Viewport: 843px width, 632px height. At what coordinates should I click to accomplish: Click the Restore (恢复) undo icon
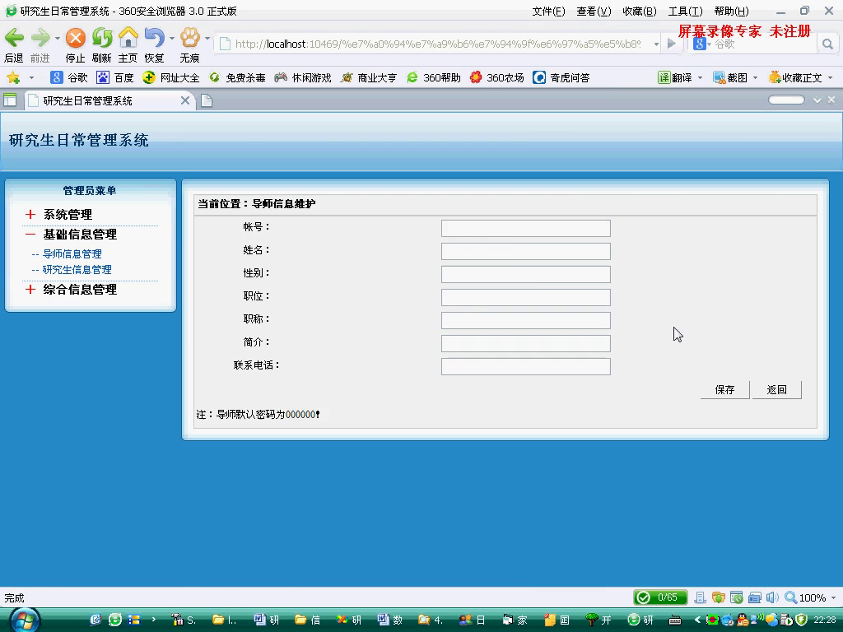coord(154,38)
